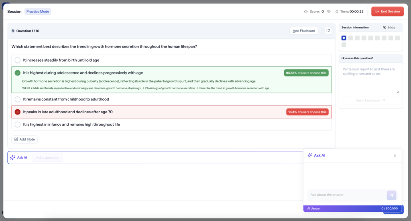This screenshot has width=411, height=221.
Task: Select 'It increases steadily from birth' radio option
Action: pyautogui.click(x=18, y=60)
